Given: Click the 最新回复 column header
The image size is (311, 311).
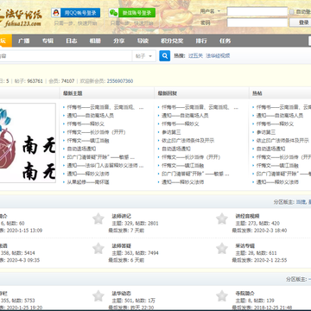Looking at the screenshot, I should click(x=168, y=93).
